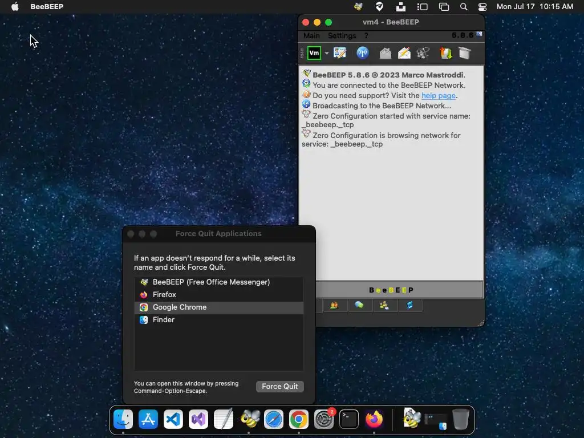
Task: Open Trash from the Dock
Action: click(x=461, y=419)
